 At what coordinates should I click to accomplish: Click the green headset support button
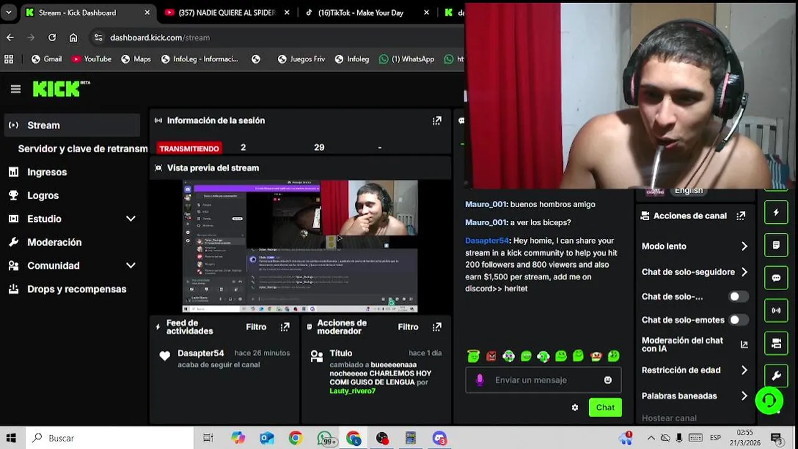769,400
